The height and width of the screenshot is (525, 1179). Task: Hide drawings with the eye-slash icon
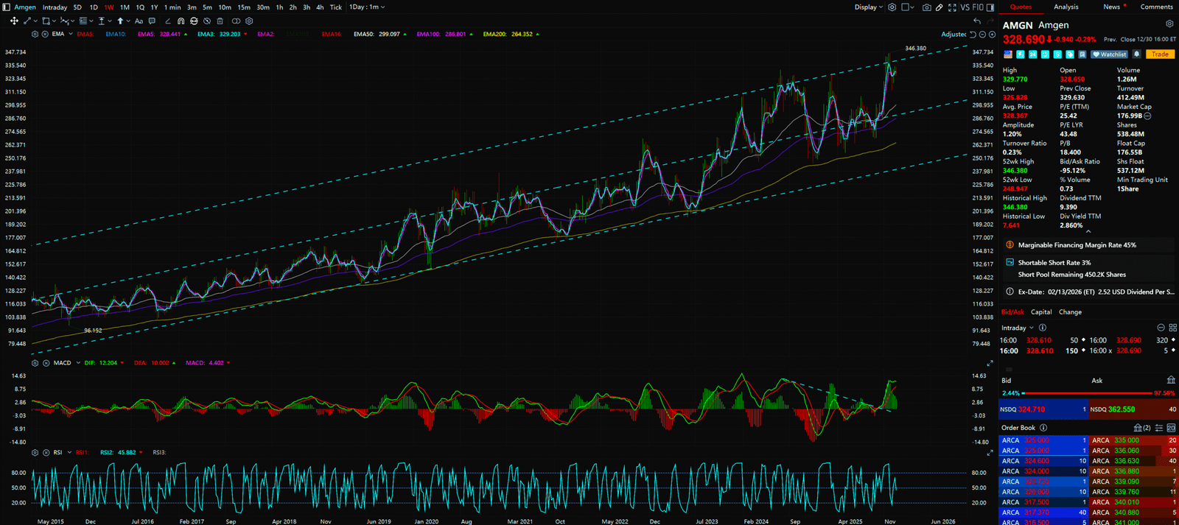(x=207, y=21)
